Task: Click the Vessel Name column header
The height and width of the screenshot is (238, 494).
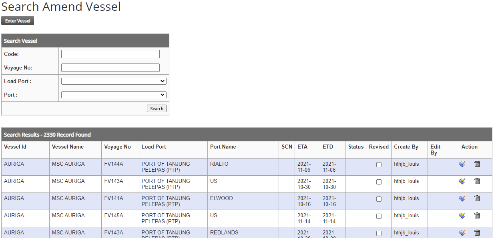Action: pos(68,147)
